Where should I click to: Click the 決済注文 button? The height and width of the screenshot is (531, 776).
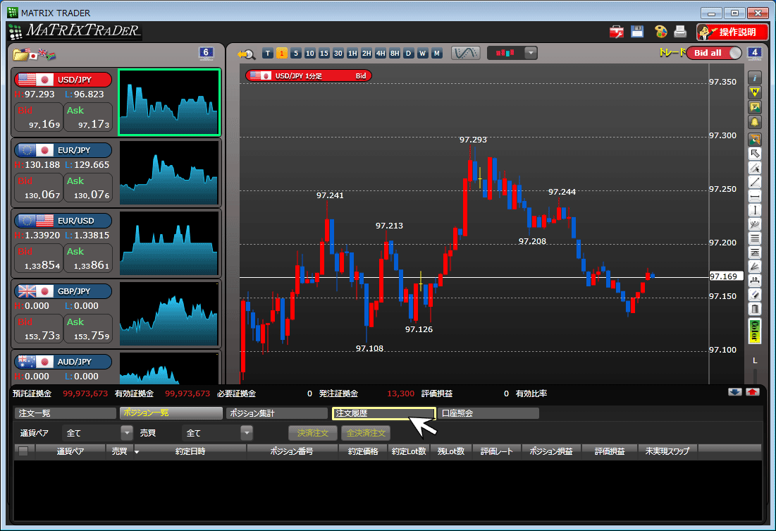(313, 433)
